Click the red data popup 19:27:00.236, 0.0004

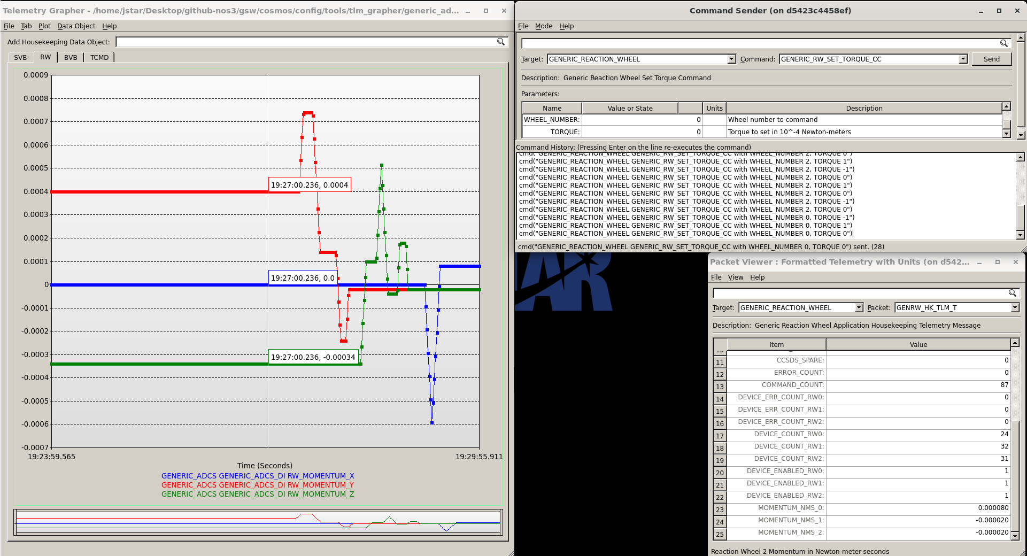click(310, 185)
